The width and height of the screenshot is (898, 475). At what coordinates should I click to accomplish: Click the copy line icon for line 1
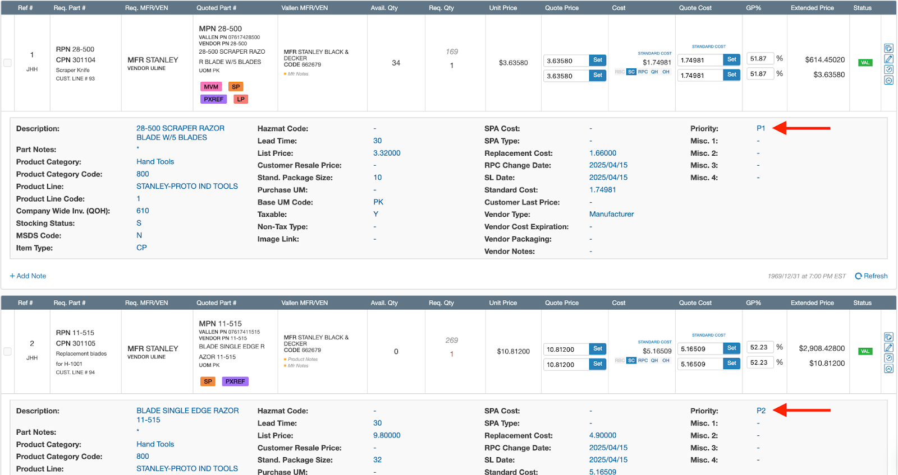(888, 48)
